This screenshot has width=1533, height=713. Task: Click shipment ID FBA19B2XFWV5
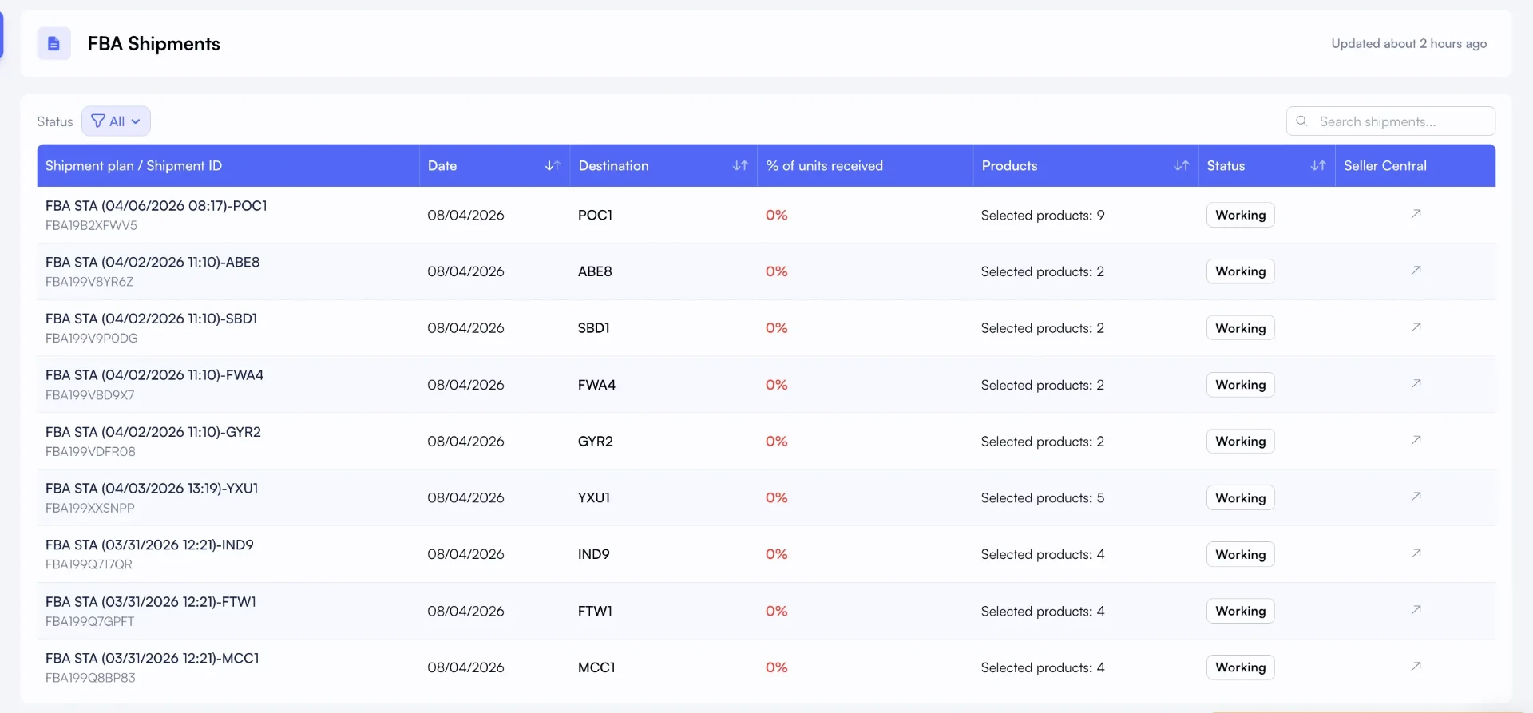coord(91,226)
